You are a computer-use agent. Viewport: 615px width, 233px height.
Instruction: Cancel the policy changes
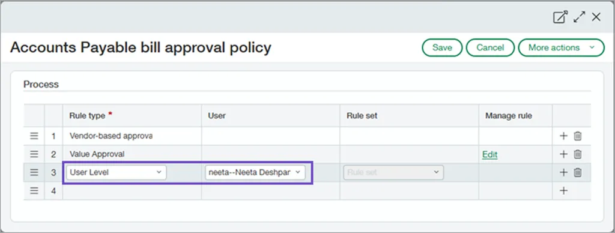(x=490, y=47)
